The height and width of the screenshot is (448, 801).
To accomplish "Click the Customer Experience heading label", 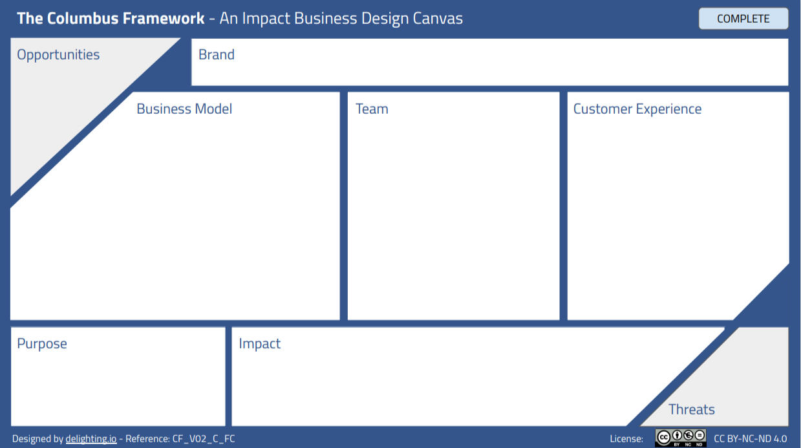I will pos(637,109).
